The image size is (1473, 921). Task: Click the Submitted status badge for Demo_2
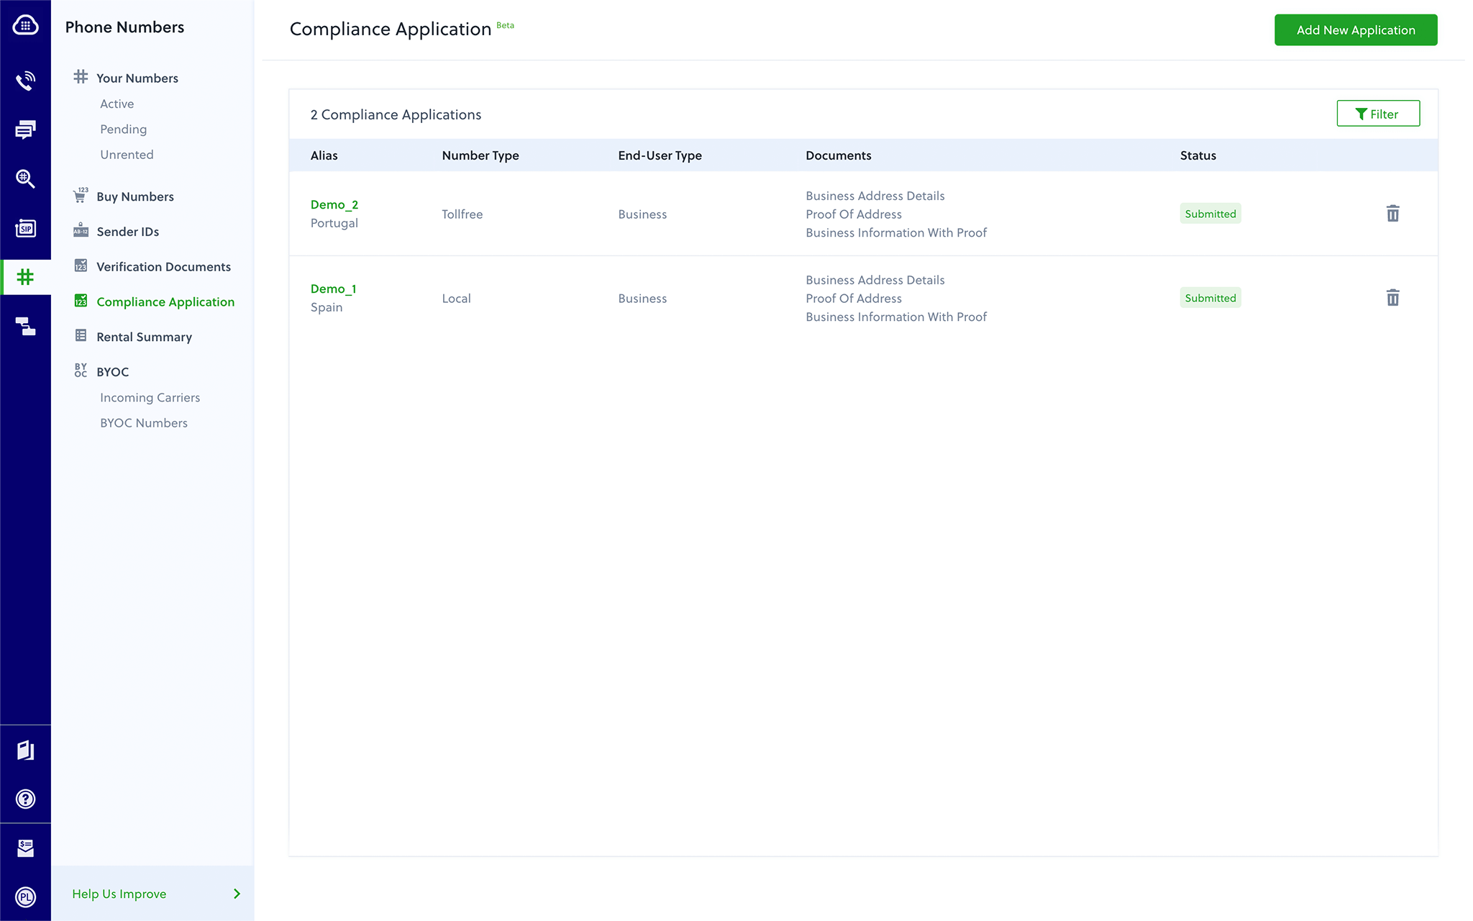point(1210,213)
